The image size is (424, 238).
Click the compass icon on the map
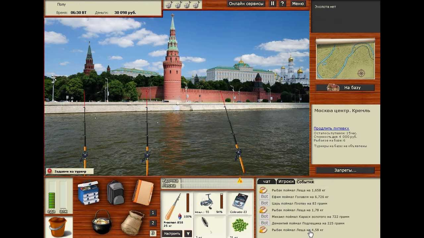[361, 73]
